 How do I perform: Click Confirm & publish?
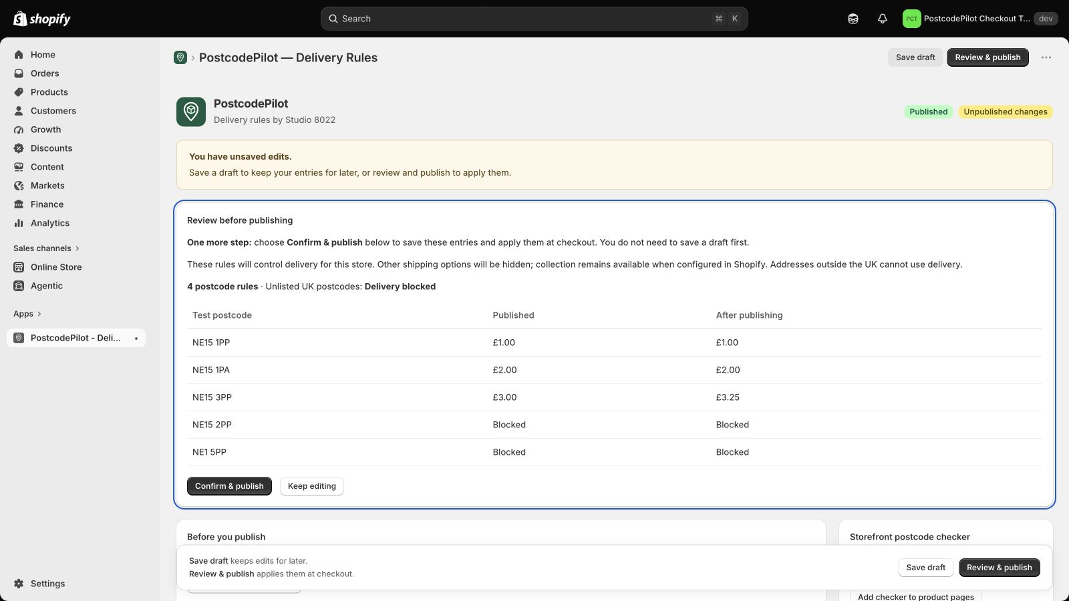pyautogui.click(x=229, y=486)
